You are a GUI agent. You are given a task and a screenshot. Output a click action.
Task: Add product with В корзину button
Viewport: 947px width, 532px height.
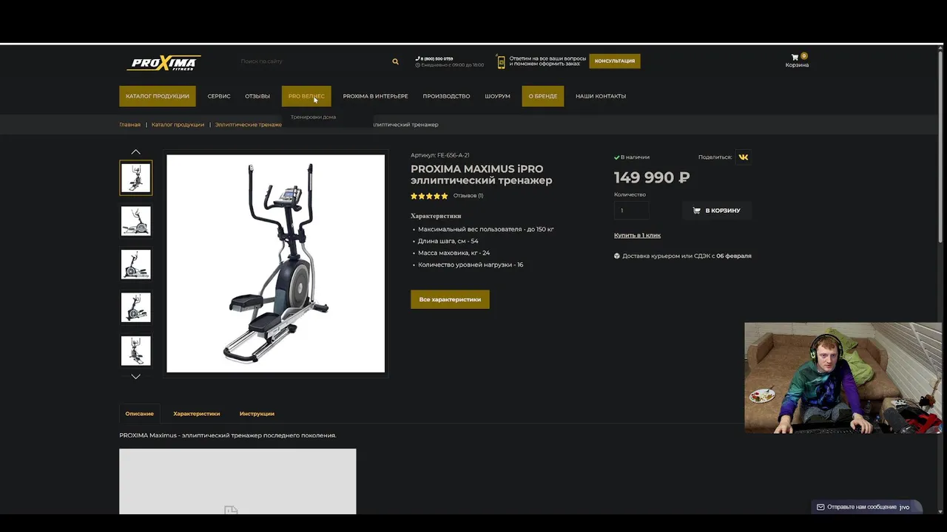click(716, 211)
